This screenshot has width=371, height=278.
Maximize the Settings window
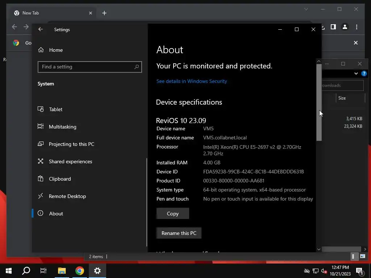point(297,29)
